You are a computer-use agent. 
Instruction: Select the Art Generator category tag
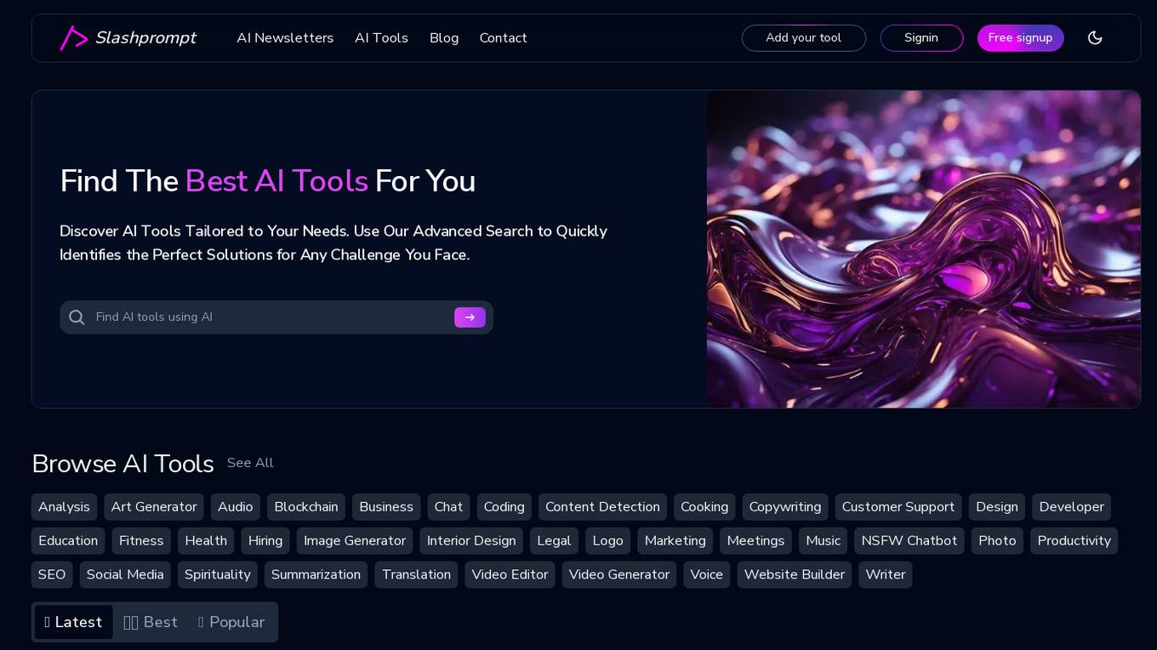pos(154,507)
